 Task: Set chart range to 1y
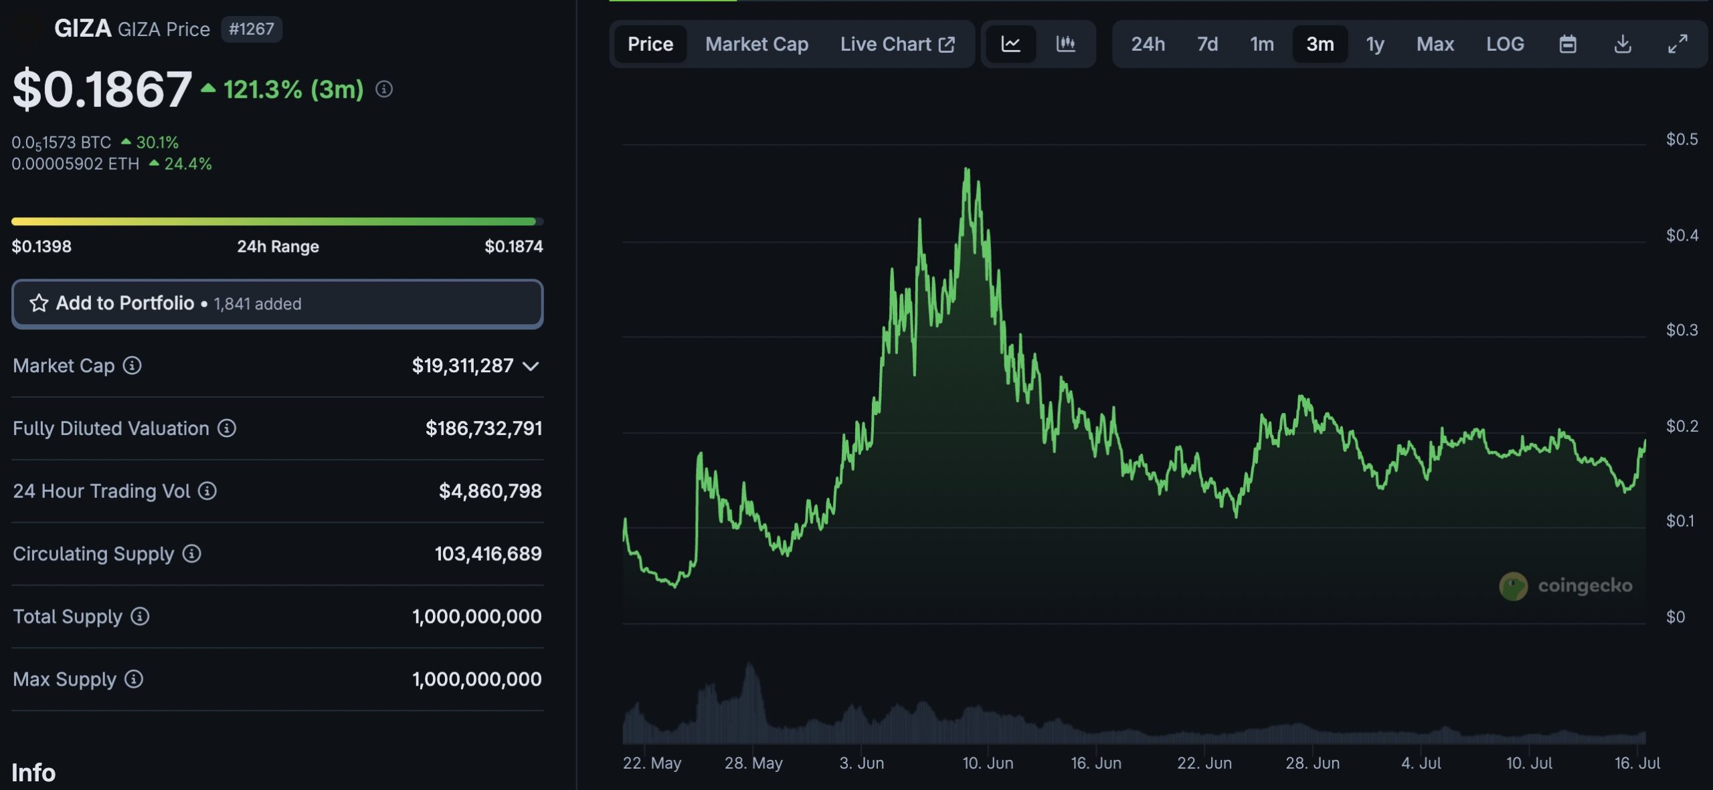point(1375,44)
